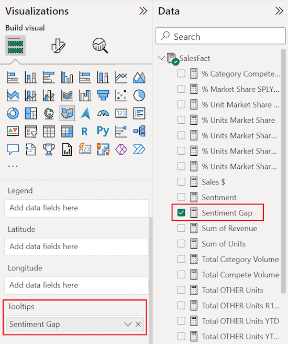Select the Q&A speech bubble visual
Viewport: 288px width, 344px height.
pos(13,149)
